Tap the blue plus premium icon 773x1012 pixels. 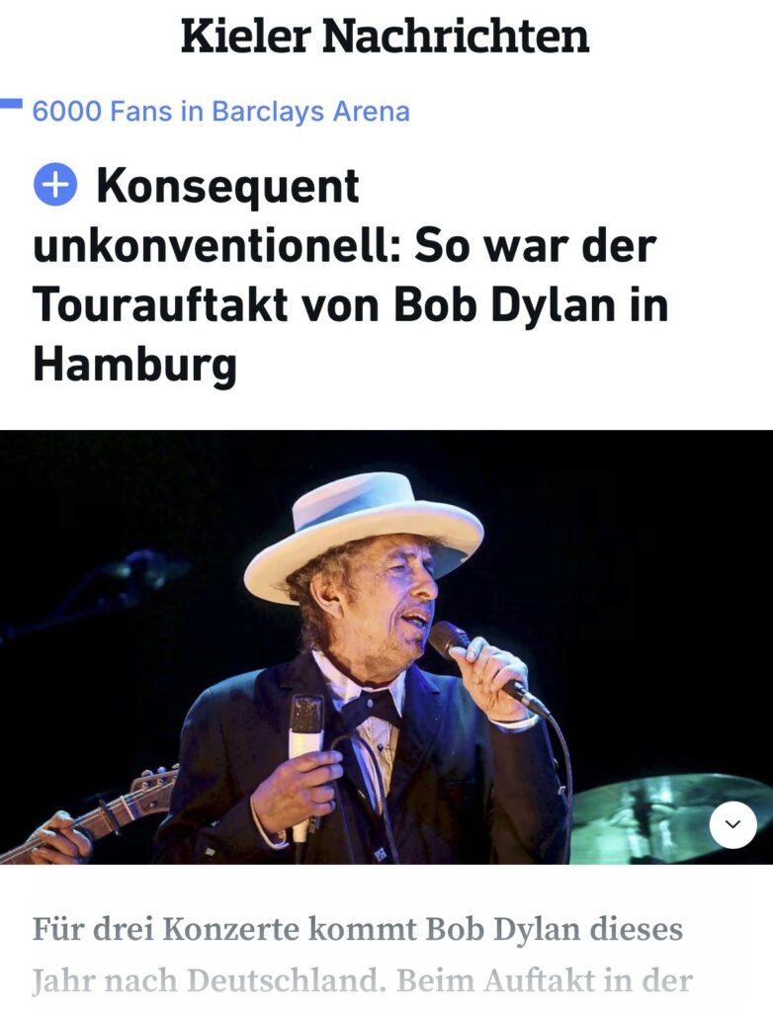(x=55, y=184)
